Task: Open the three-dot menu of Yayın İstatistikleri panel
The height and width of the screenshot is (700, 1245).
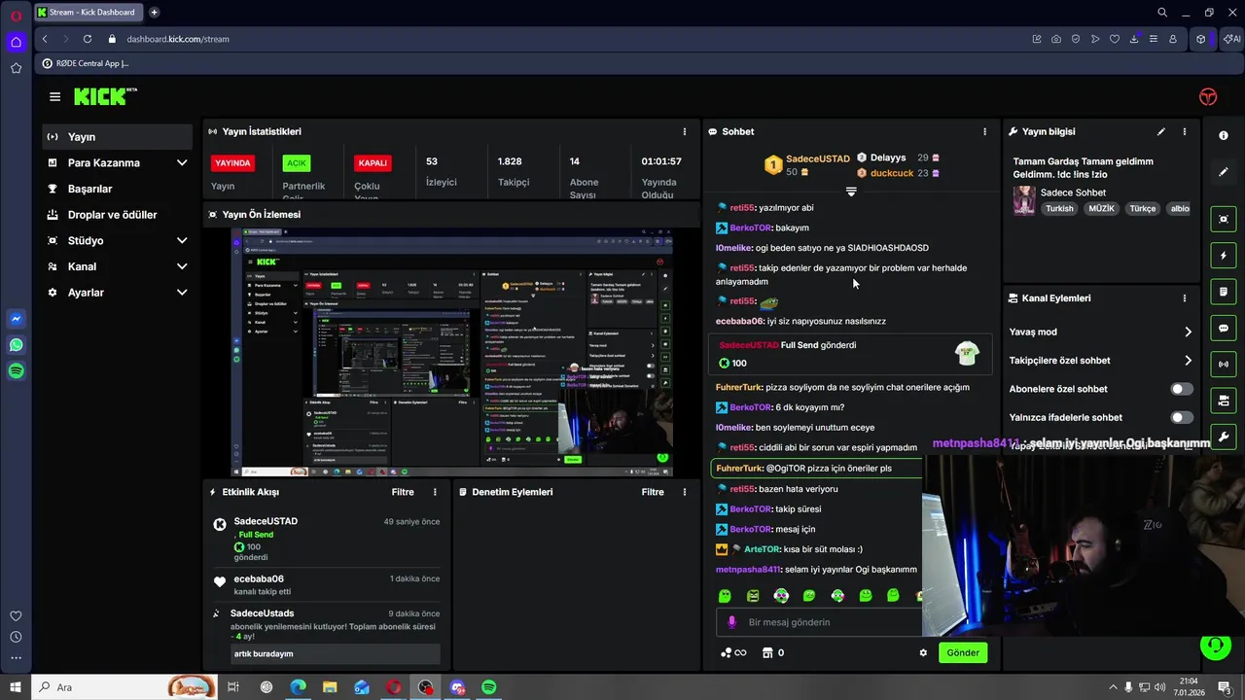Action: (684, 131)
